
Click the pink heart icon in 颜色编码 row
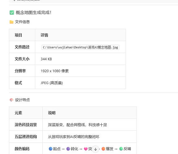[x=86, y=149]
